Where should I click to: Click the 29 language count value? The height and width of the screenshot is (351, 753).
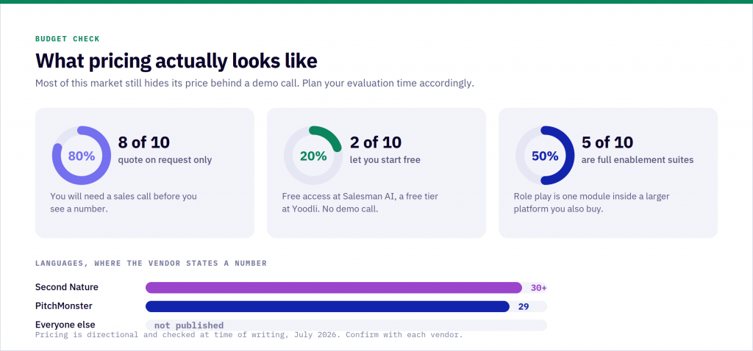tap(524, 306)
